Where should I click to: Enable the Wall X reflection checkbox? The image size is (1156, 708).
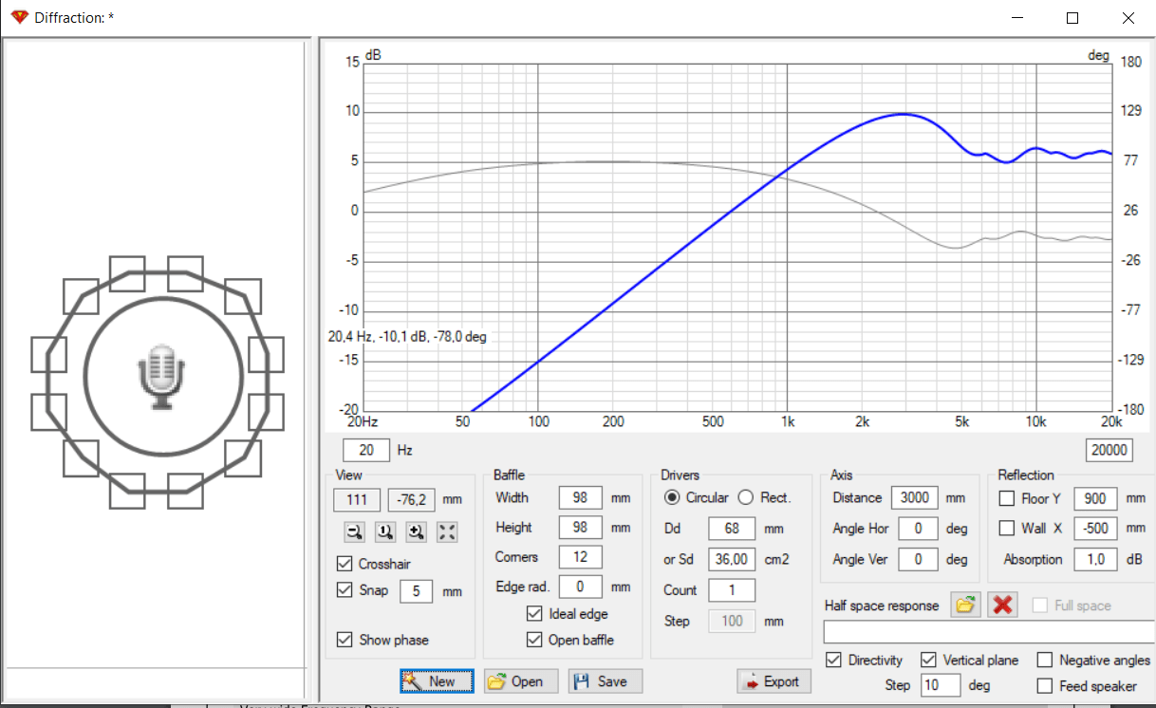coord(1007,529)
